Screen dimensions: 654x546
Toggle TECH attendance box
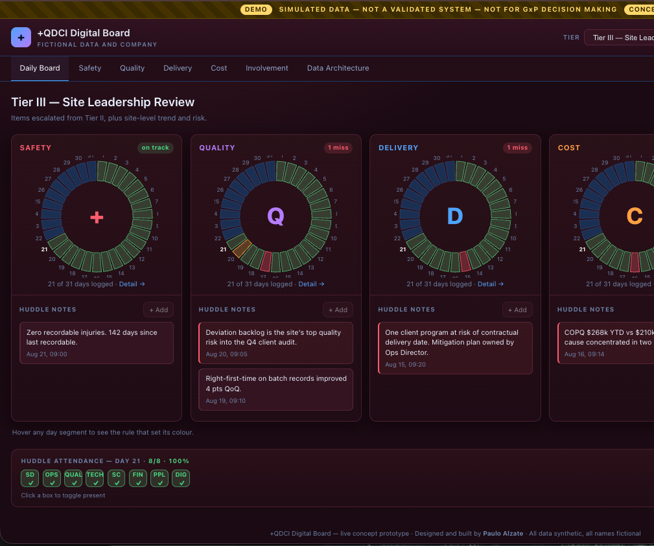pyautogui.click(x=95, y=479)
